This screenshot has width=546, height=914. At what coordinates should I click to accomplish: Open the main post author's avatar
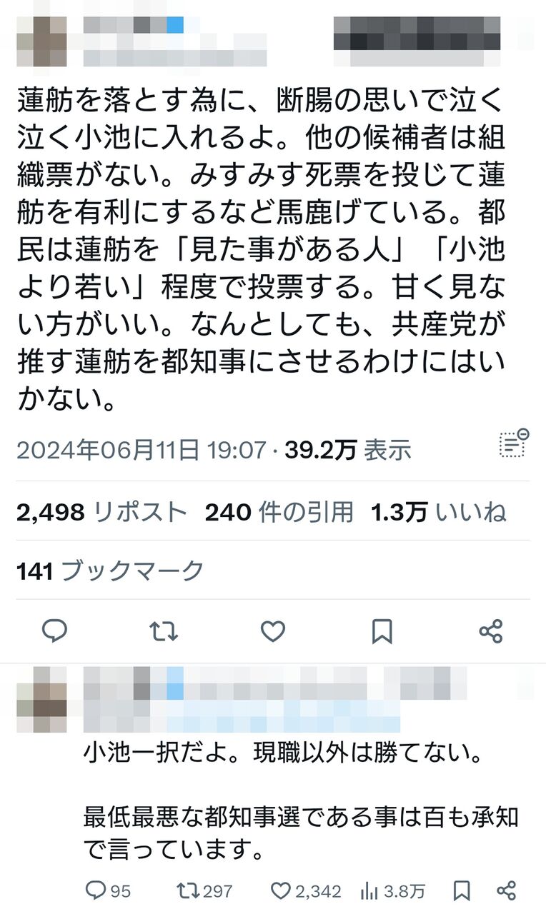(42, 41)
